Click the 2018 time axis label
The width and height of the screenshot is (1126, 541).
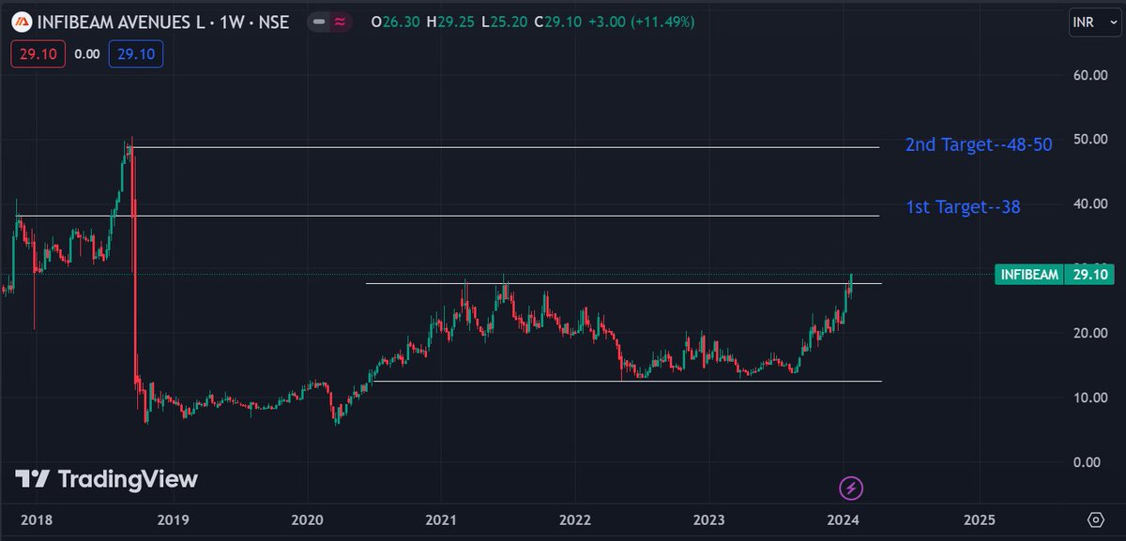point(38,519)
